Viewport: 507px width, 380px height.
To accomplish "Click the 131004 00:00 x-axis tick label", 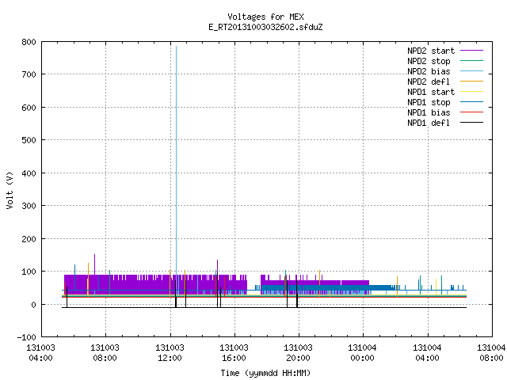I will pos(363,353).
